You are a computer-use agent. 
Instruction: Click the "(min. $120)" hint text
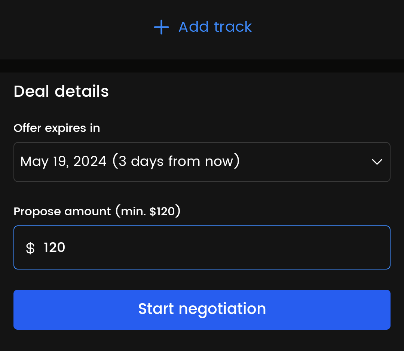148,212
